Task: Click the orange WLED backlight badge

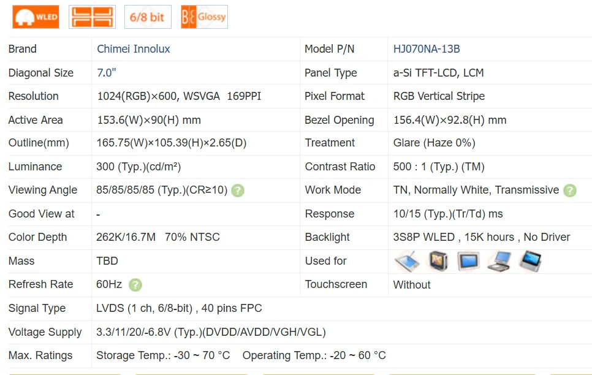Action: pyautogui.click(x=36, y=17)
